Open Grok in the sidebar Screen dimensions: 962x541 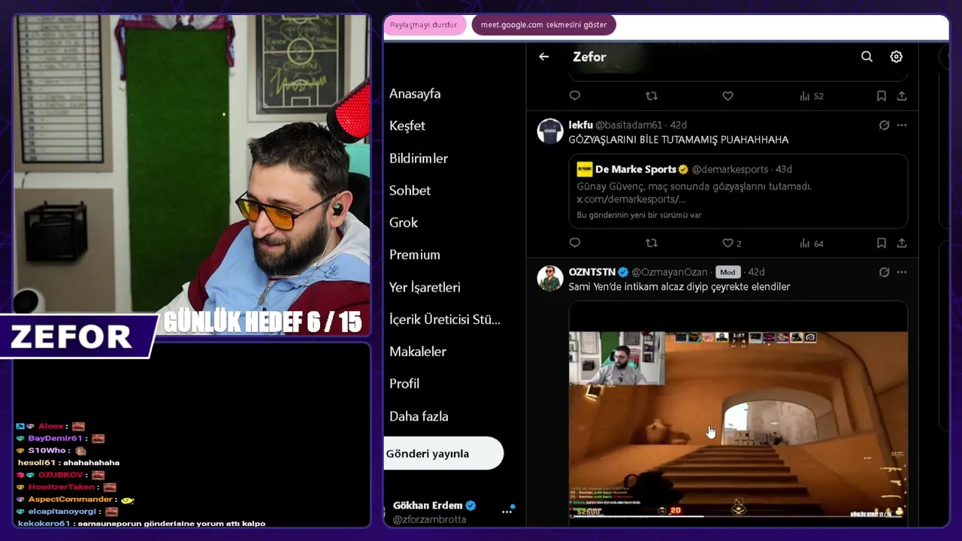click(404, 222)
